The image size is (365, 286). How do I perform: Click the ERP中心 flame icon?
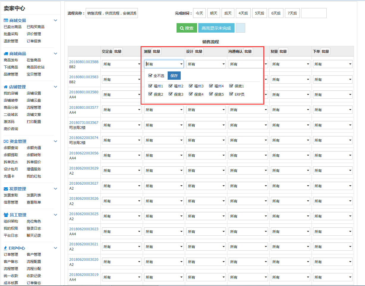(x=6, y=248)
